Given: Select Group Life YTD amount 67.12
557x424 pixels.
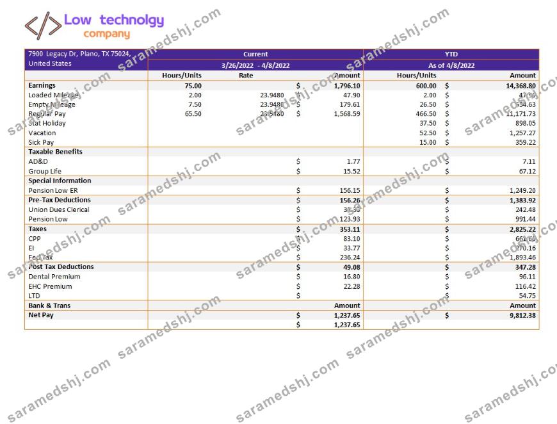Looking at the screenshot, I should click(x=527, y=171).
